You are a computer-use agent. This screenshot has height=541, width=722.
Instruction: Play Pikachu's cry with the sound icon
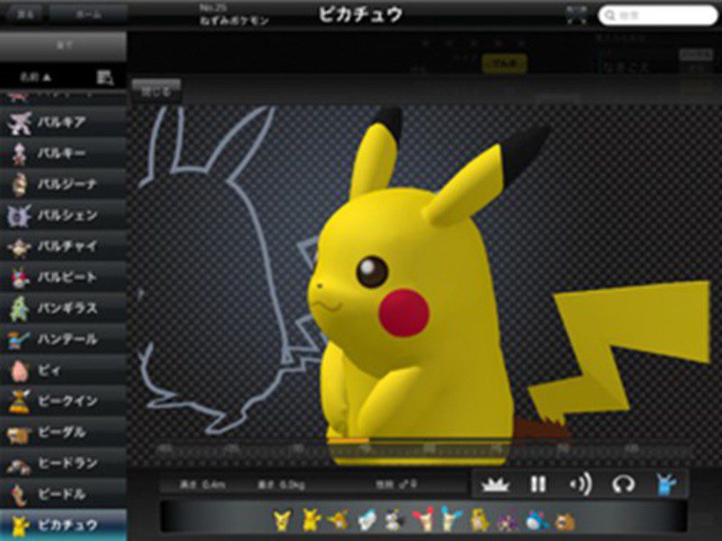point(579,482)
